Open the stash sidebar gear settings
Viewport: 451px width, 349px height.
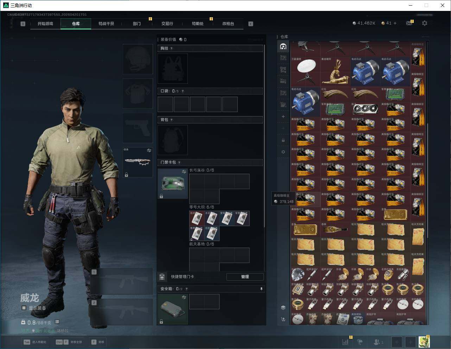click(x=283, y=152)
